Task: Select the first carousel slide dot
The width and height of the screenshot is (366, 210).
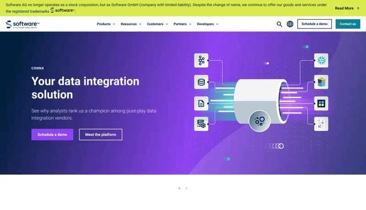Action: point(179,188)
